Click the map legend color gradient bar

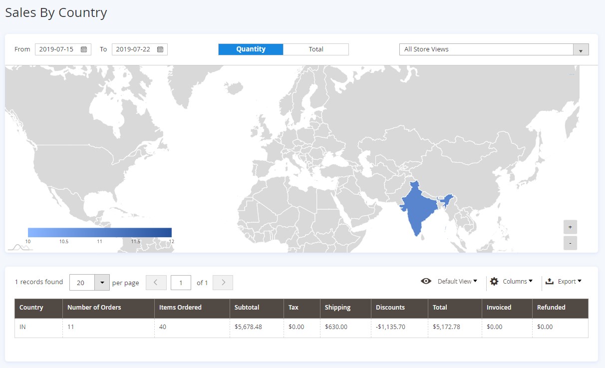click(x=100, y=232)
